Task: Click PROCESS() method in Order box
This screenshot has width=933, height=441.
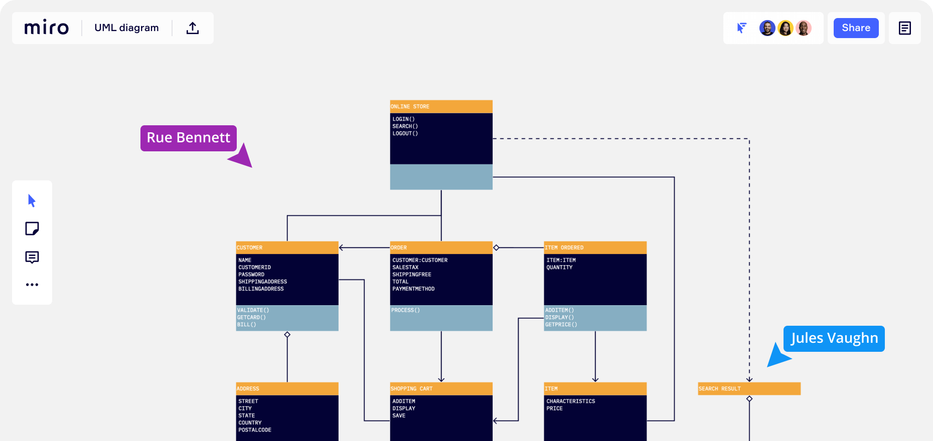Action: click(x=406, y=310)
